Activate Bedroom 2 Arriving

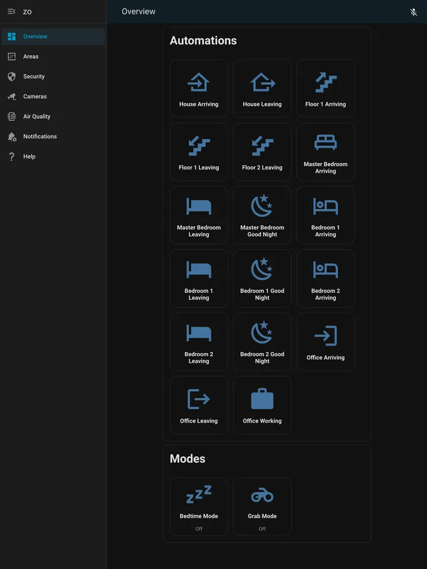326,279
